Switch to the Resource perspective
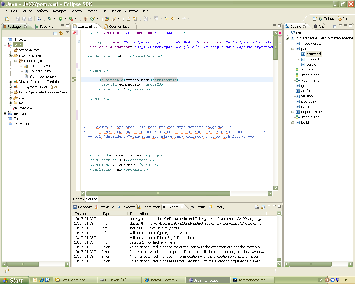The image size is (355, 284). (343, 19)
